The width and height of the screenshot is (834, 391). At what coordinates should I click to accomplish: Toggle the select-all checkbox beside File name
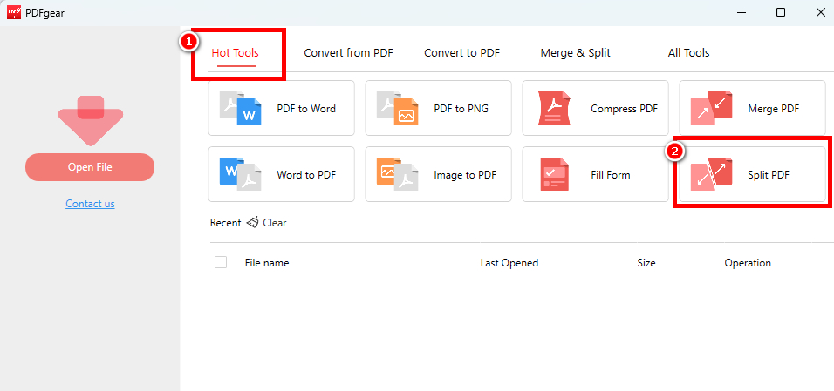click(x=221, y=262)
